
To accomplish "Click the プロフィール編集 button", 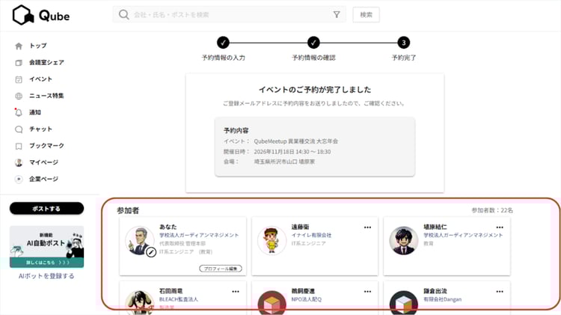I will click(x=221, y=269).
